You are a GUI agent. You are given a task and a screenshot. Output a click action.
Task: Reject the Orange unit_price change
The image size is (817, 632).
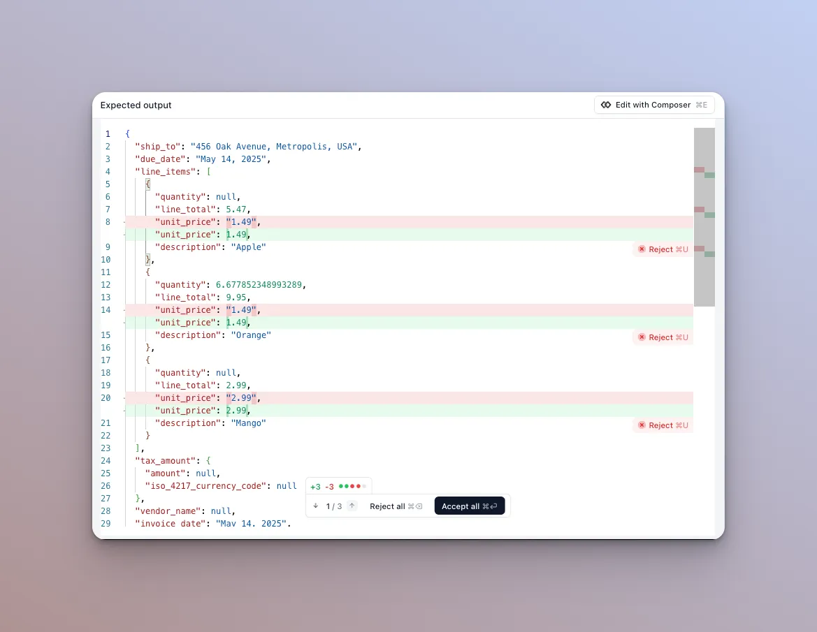pyautogui.click(x=663, y=337)
